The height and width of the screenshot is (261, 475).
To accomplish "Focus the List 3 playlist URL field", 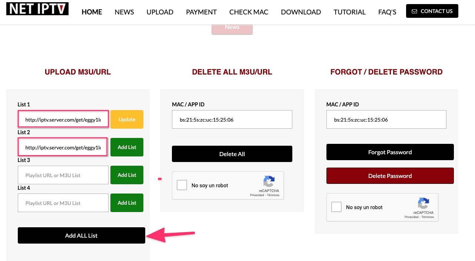I will [63, 175].
